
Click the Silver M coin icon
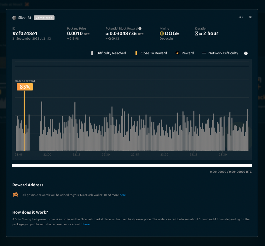(14, 18)
